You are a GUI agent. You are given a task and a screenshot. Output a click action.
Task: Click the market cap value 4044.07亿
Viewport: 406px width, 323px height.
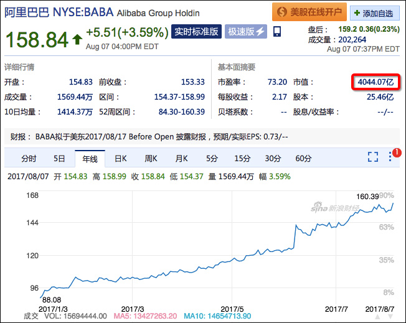point(375,82)
